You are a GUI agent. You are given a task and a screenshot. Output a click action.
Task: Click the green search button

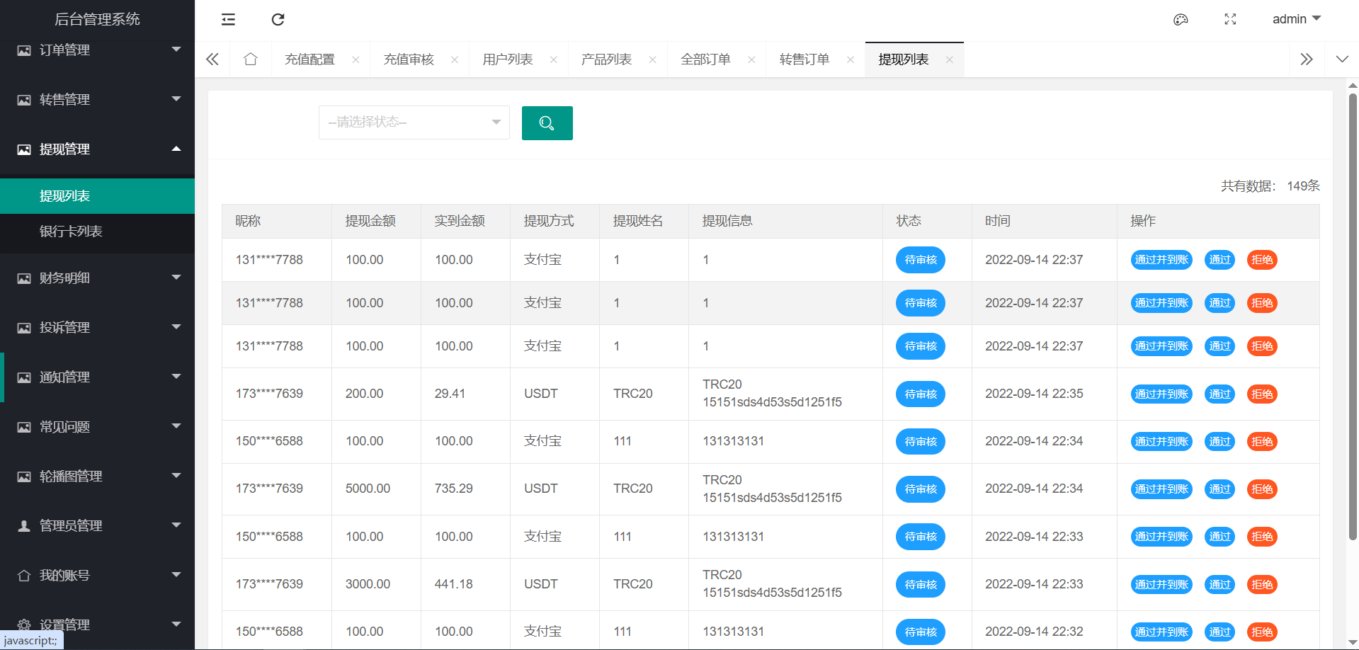click(547, 123)
